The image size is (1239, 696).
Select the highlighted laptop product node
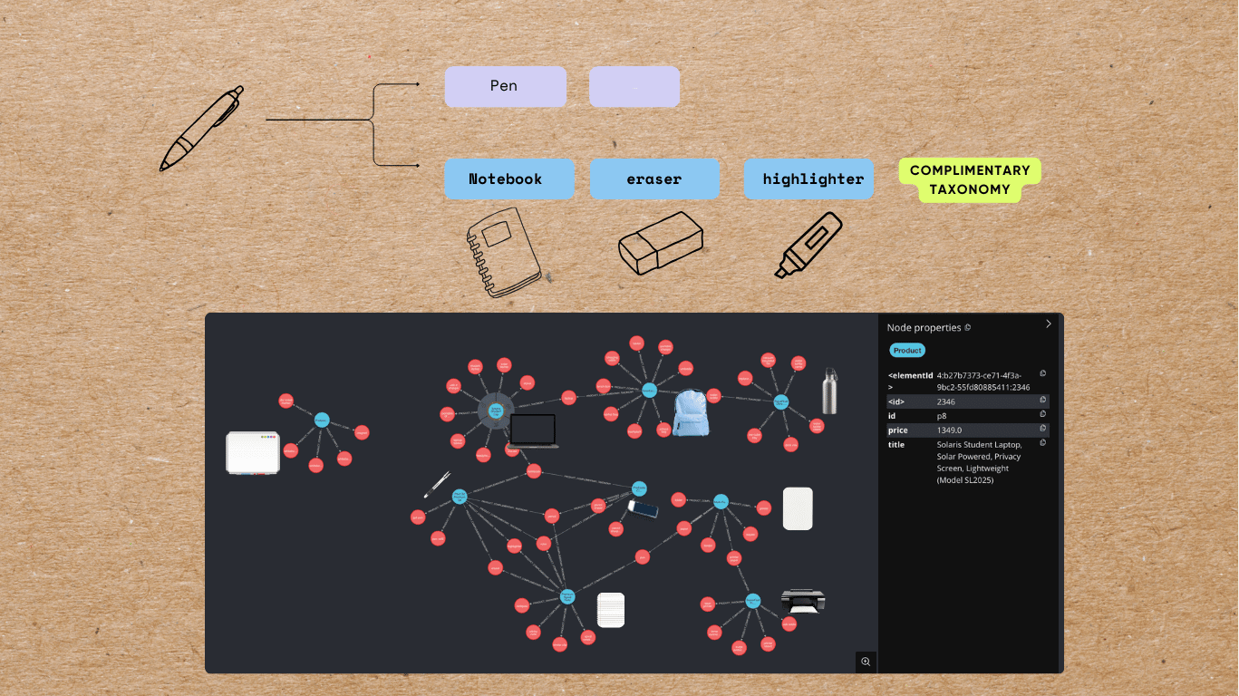tap(496, 411)
